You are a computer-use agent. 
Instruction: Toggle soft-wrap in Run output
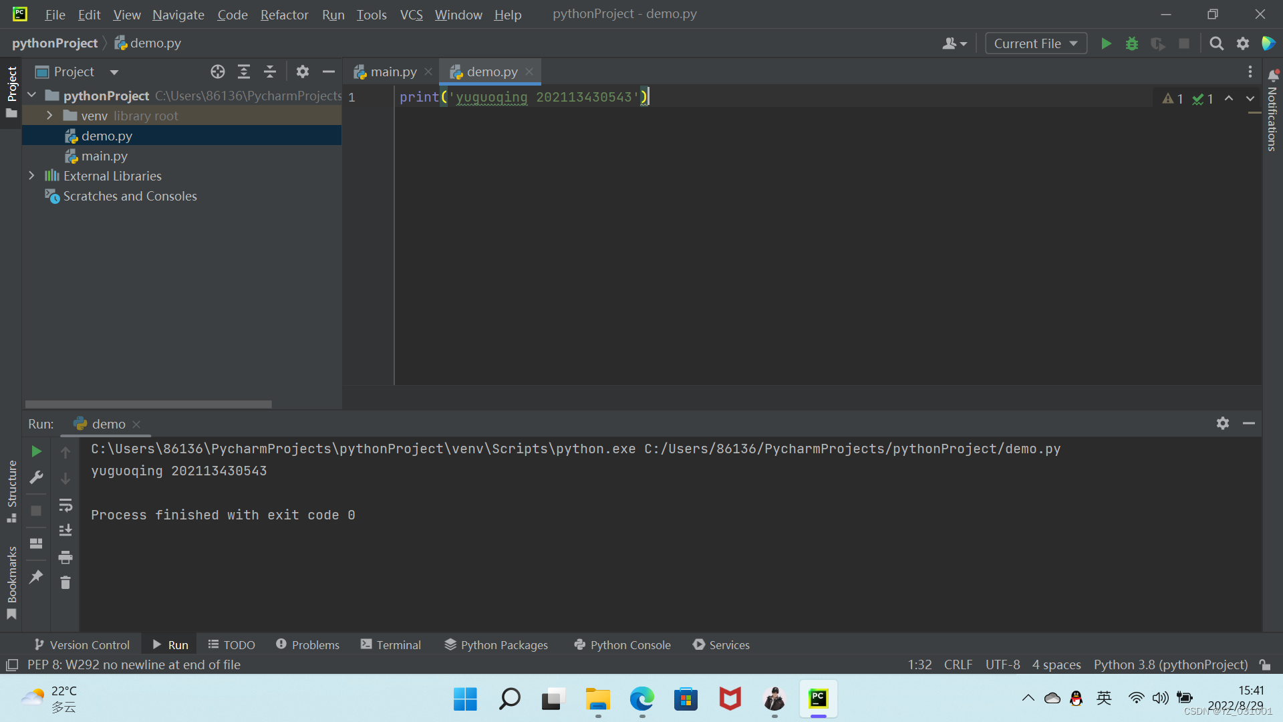click(65, 505)
